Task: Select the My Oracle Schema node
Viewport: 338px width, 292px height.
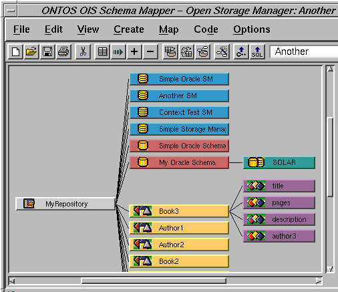Action: tap(179, 162)
